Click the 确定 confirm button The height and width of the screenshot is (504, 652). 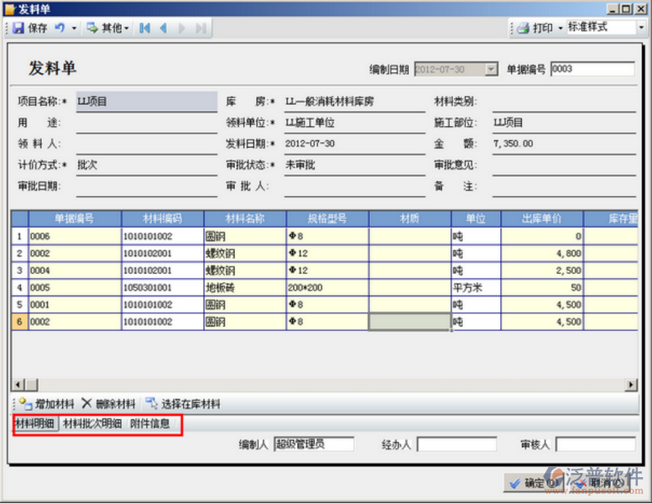(x=534, y=483)
